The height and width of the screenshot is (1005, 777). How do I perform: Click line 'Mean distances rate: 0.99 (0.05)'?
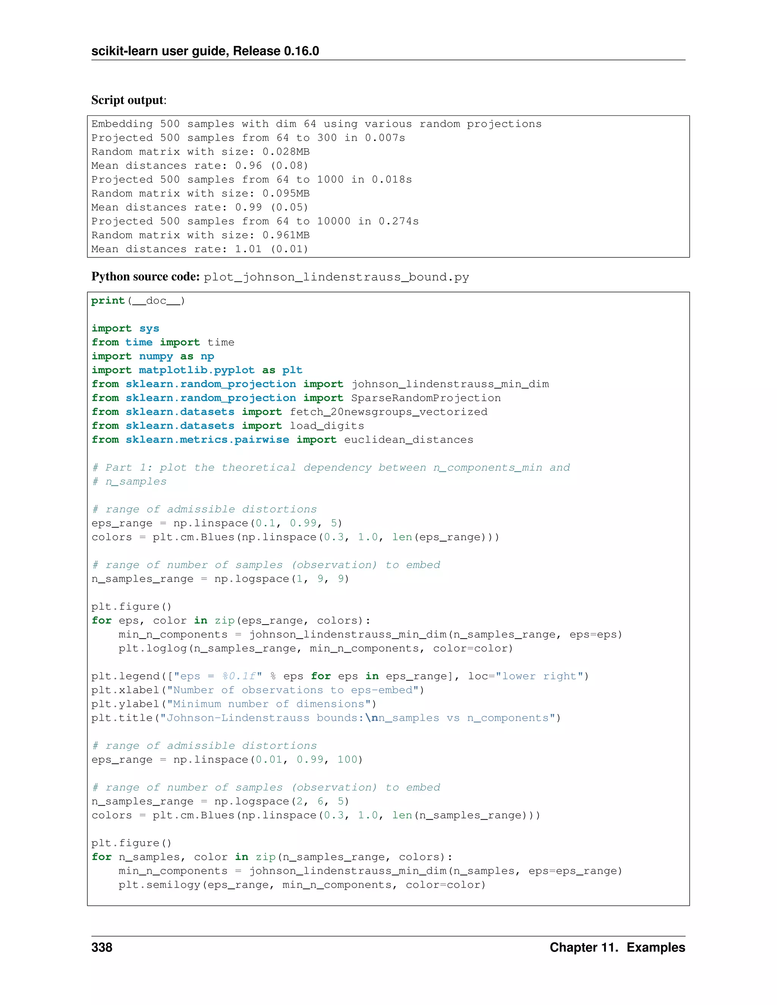click(x=200, y=207)
